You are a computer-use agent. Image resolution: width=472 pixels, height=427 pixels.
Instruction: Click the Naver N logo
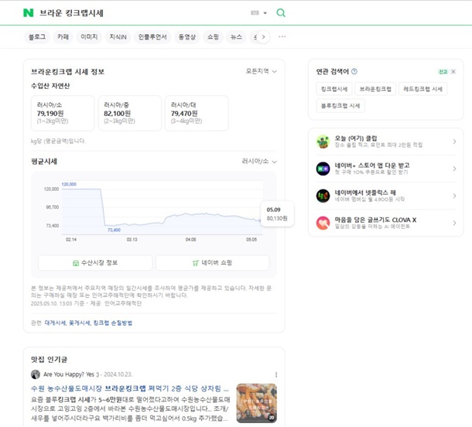coord(29,12)
